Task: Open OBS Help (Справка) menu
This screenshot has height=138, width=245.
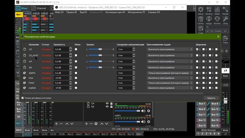Action: coord(154,12)
